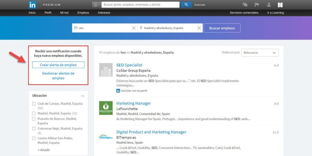Open Servicios comerciales menu
The image size is (312, 156).
pos(244,13)
